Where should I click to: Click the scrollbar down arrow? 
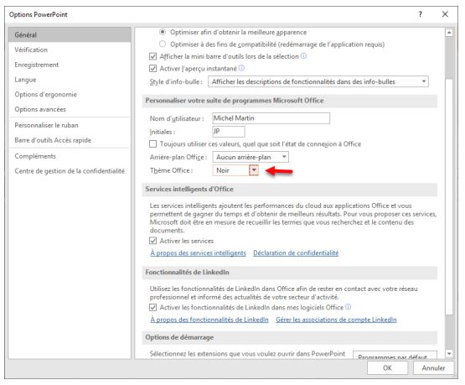tap(449, 353)
